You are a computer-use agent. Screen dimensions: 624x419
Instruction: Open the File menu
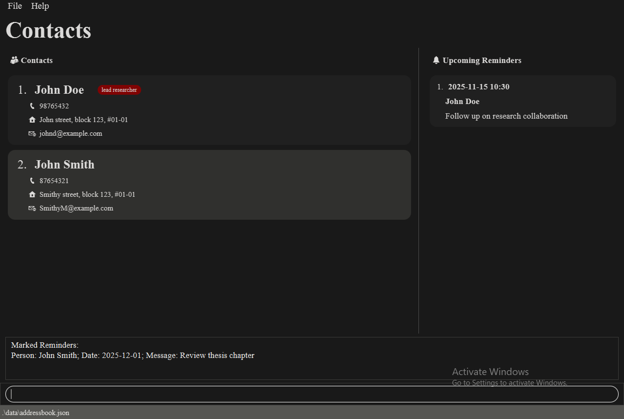[15, 6]
